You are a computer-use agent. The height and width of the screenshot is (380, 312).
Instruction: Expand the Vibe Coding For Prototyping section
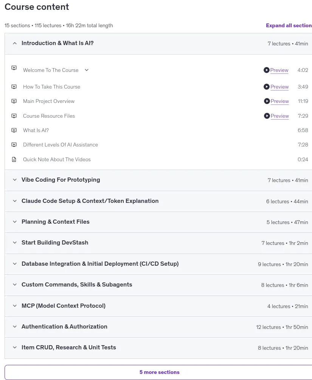click(x=158, y=180)
